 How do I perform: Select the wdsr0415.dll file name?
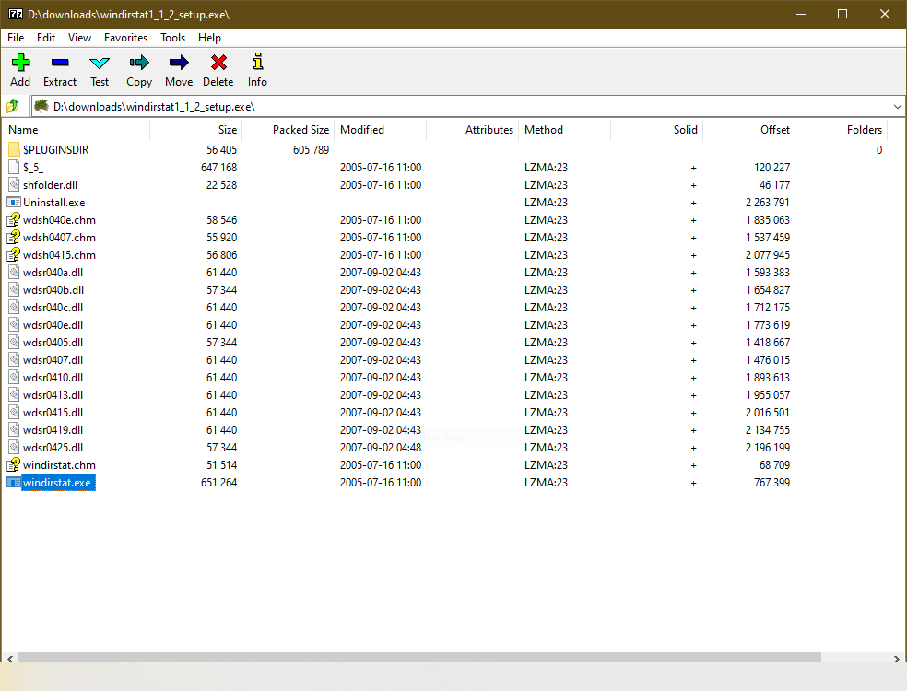[x=53, y=412]
